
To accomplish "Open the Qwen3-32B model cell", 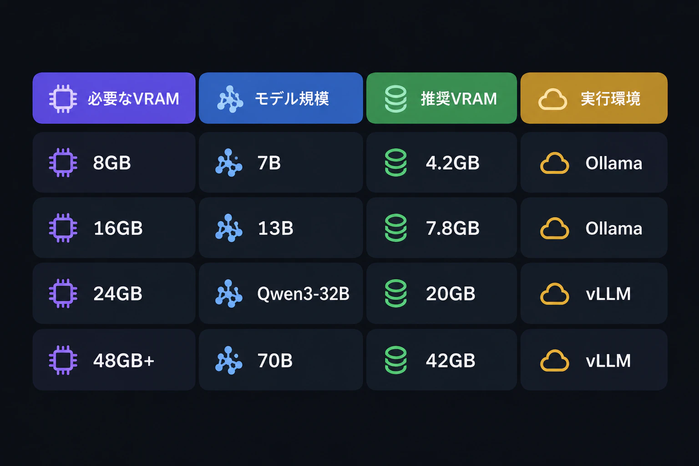I will [x=281, y=294].
